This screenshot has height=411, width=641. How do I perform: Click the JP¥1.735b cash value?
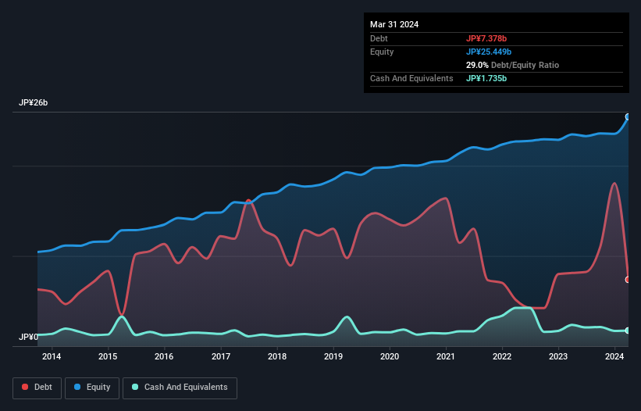pos(486,78)
